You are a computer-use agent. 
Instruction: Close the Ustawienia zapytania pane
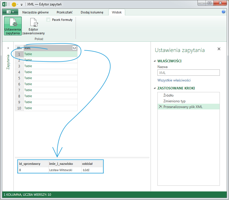(x=219, y=49)
